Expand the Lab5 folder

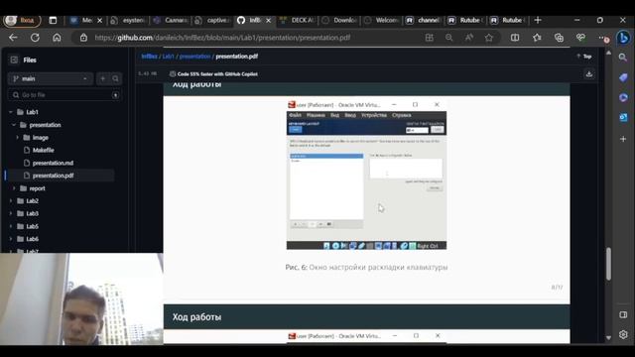(x=11, y=226)
